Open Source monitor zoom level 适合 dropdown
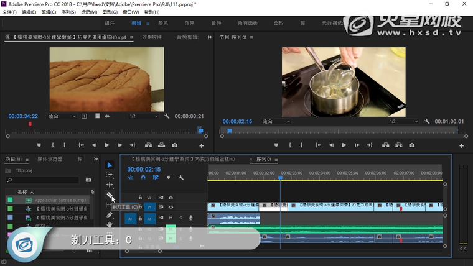Viewport: 473px width, 266px height. pos(62,116)
